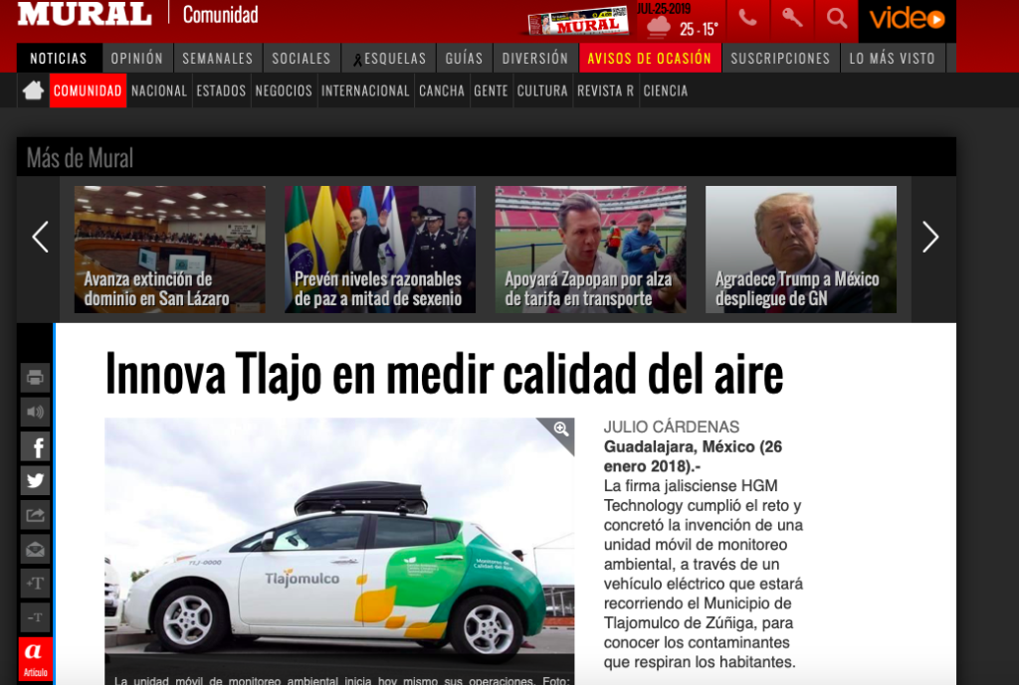Select the REVISTA R section tab

606,90
